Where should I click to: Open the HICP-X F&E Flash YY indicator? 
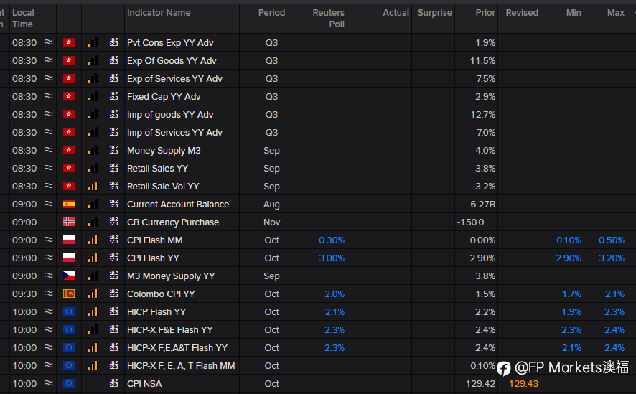pos(169,330)
